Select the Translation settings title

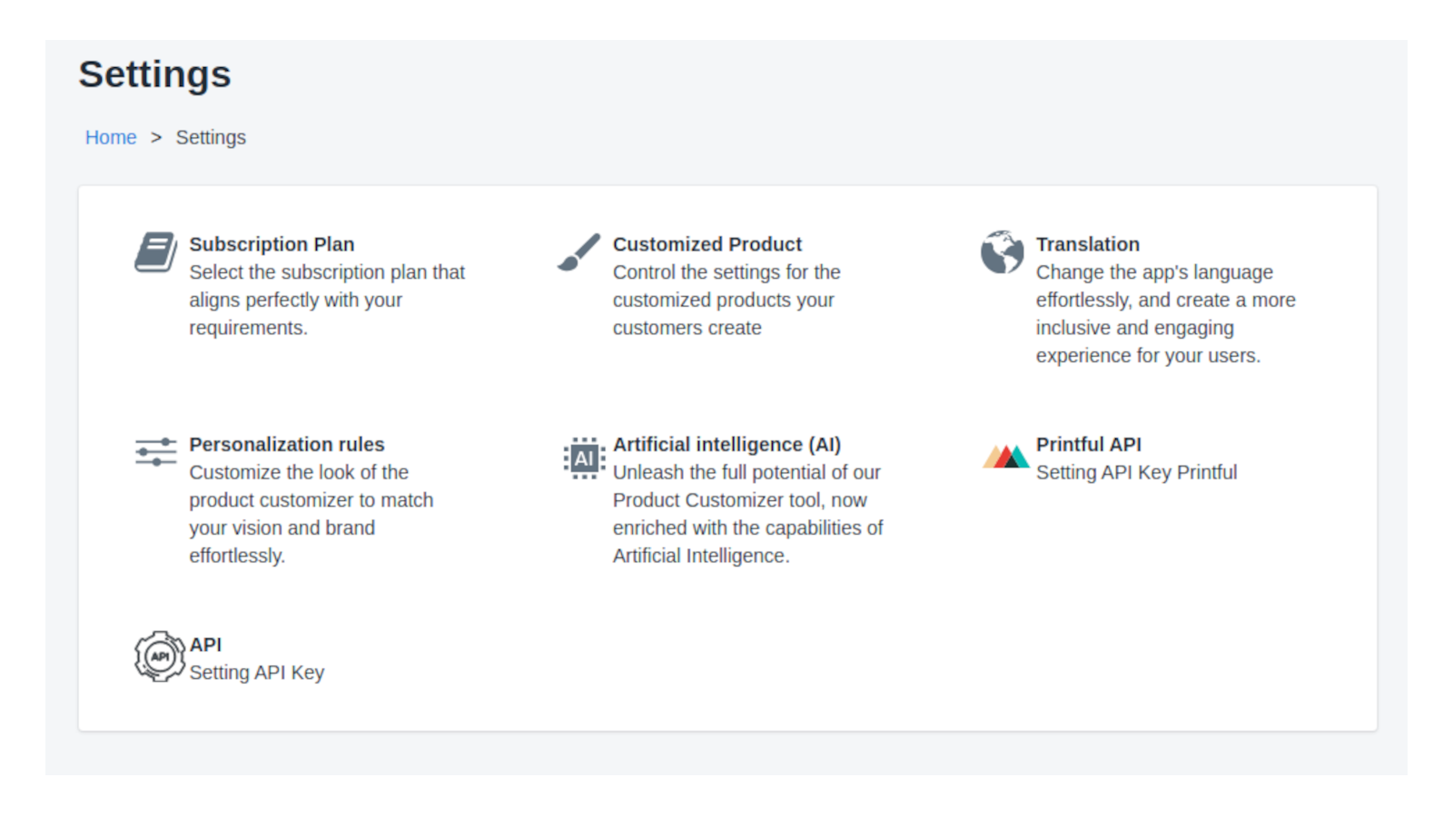(x=1087, y=244)
